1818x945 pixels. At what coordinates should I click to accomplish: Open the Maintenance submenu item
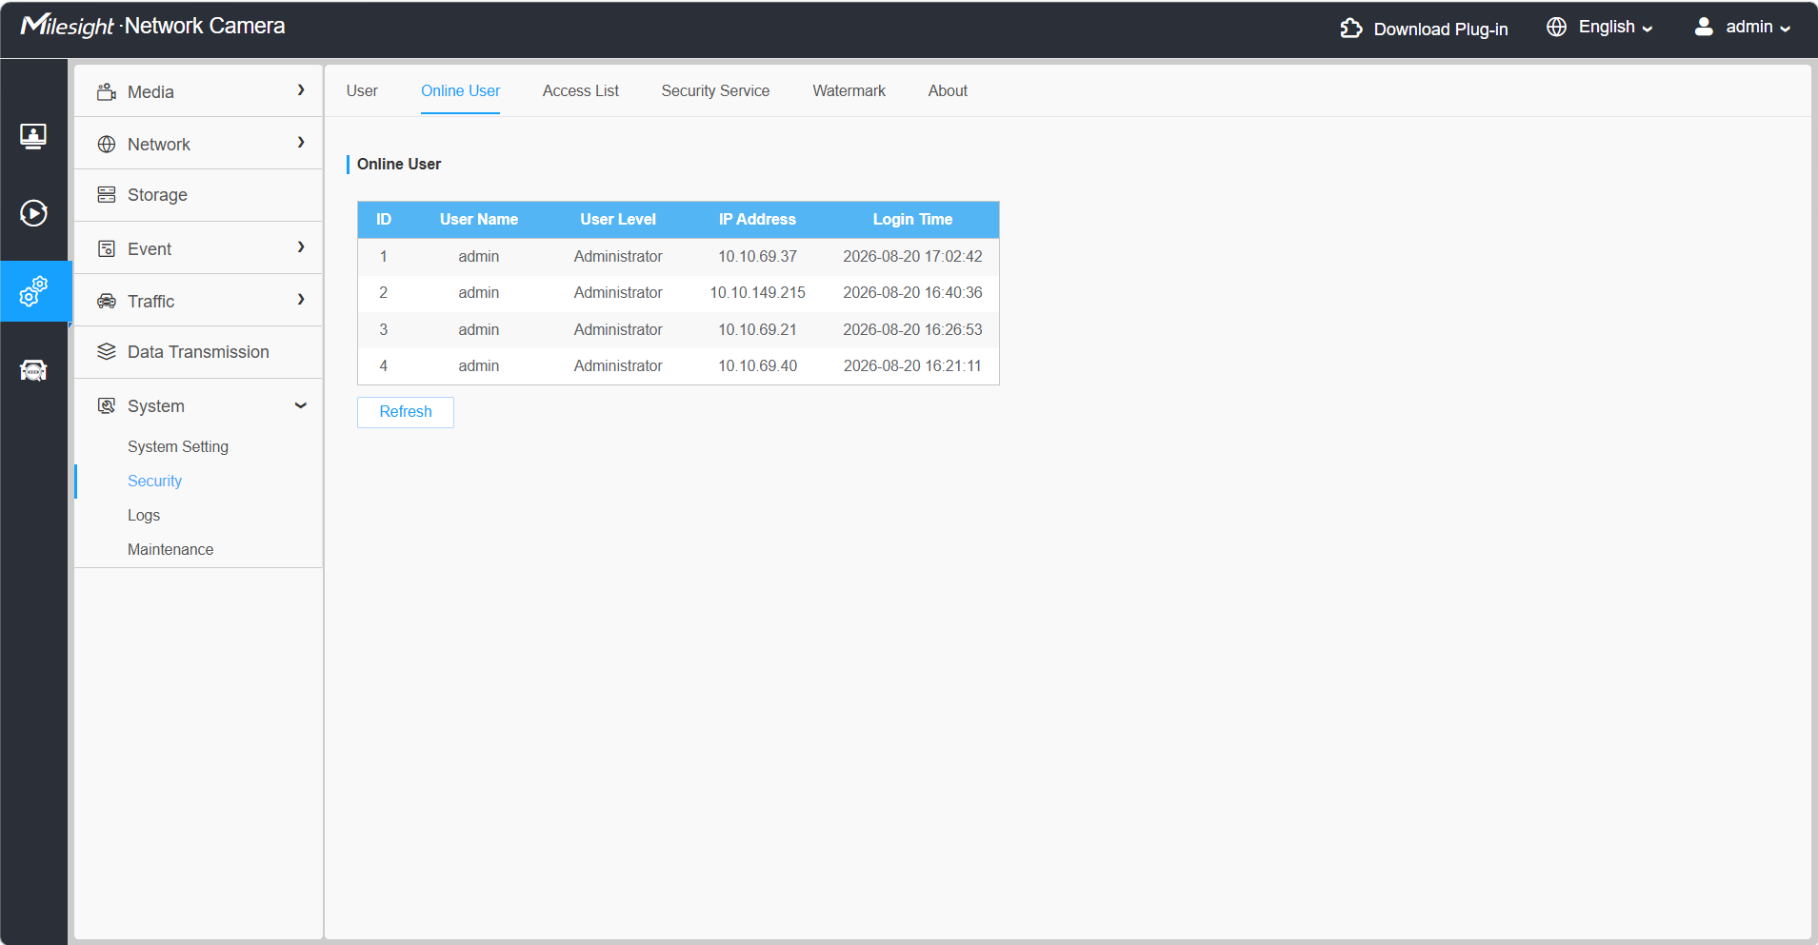(x=170, y=549)
